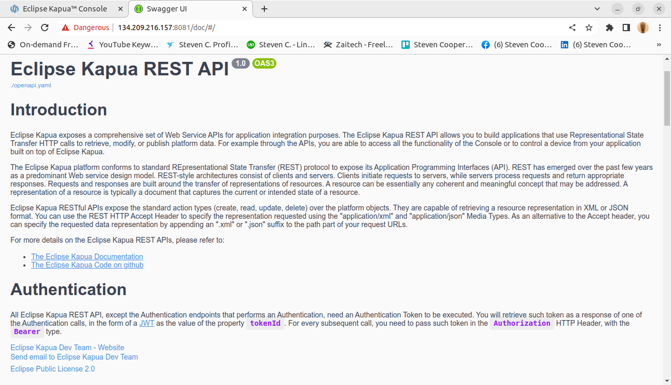The height and width of the screenshot is (385, 671).
Task: Bookmark this page with star icon
Action: (x=589, y=28)
